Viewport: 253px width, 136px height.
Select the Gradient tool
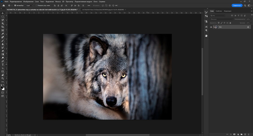(x=3, y=55)
